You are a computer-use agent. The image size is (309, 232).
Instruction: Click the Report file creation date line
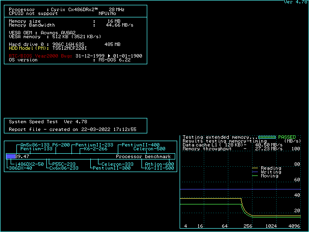click(x=72, y=130)
